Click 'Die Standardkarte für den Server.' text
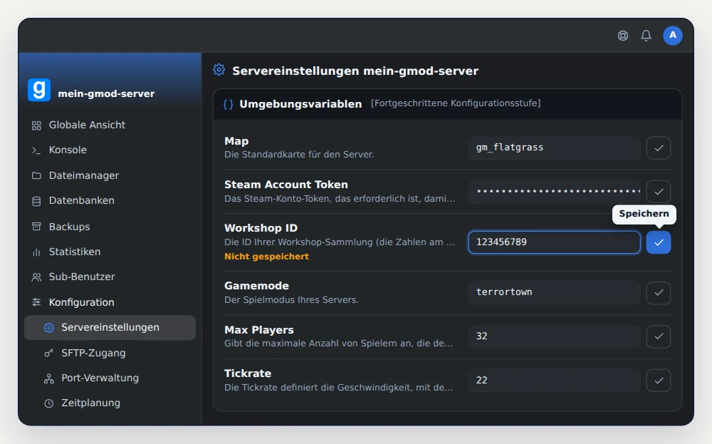The image size is (712, 444). [x=299, y=155]
